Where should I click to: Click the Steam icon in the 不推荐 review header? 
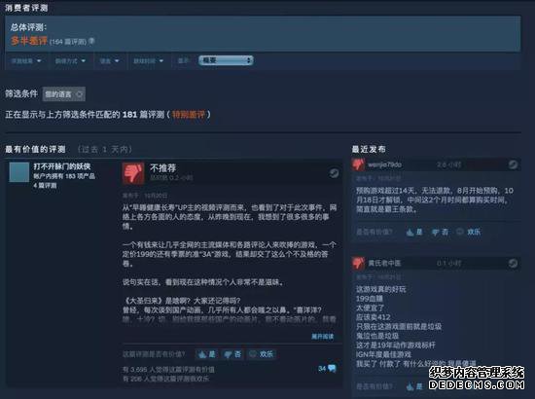point(334,173)
